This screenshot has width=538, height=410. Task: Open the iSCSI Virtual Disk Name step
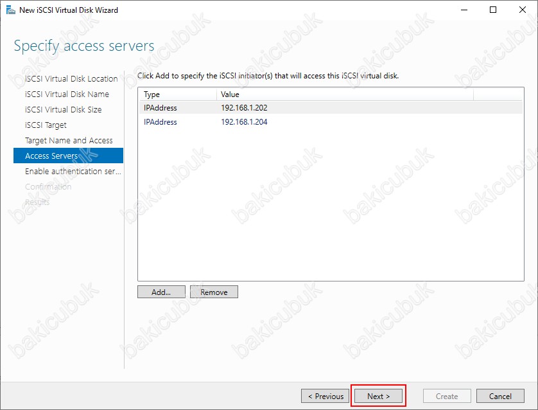pyautogui.click(x=67, y=94)
